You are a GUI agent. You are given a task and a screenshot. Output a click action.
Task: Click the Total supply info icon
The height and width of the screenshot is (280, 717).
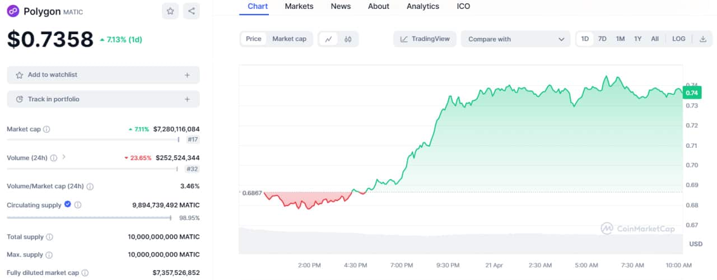pos(49,237)
